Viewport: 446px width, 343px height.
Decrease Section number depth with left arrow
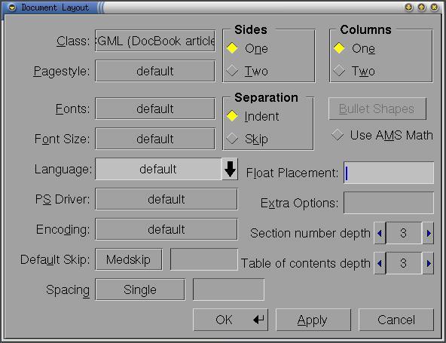coord(380,233)
